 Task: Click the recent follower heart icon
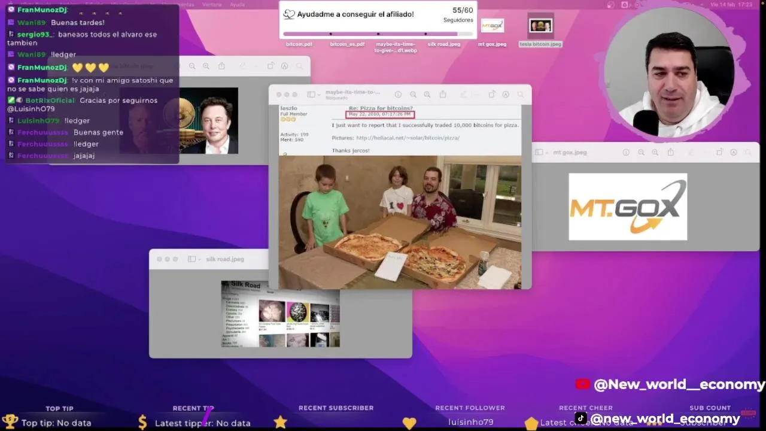coord(409,423)
